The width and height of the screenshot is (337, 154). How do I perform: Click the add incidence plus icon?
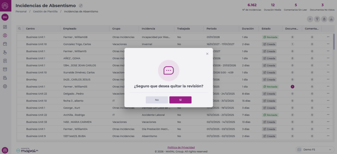[x=310, y=19]
